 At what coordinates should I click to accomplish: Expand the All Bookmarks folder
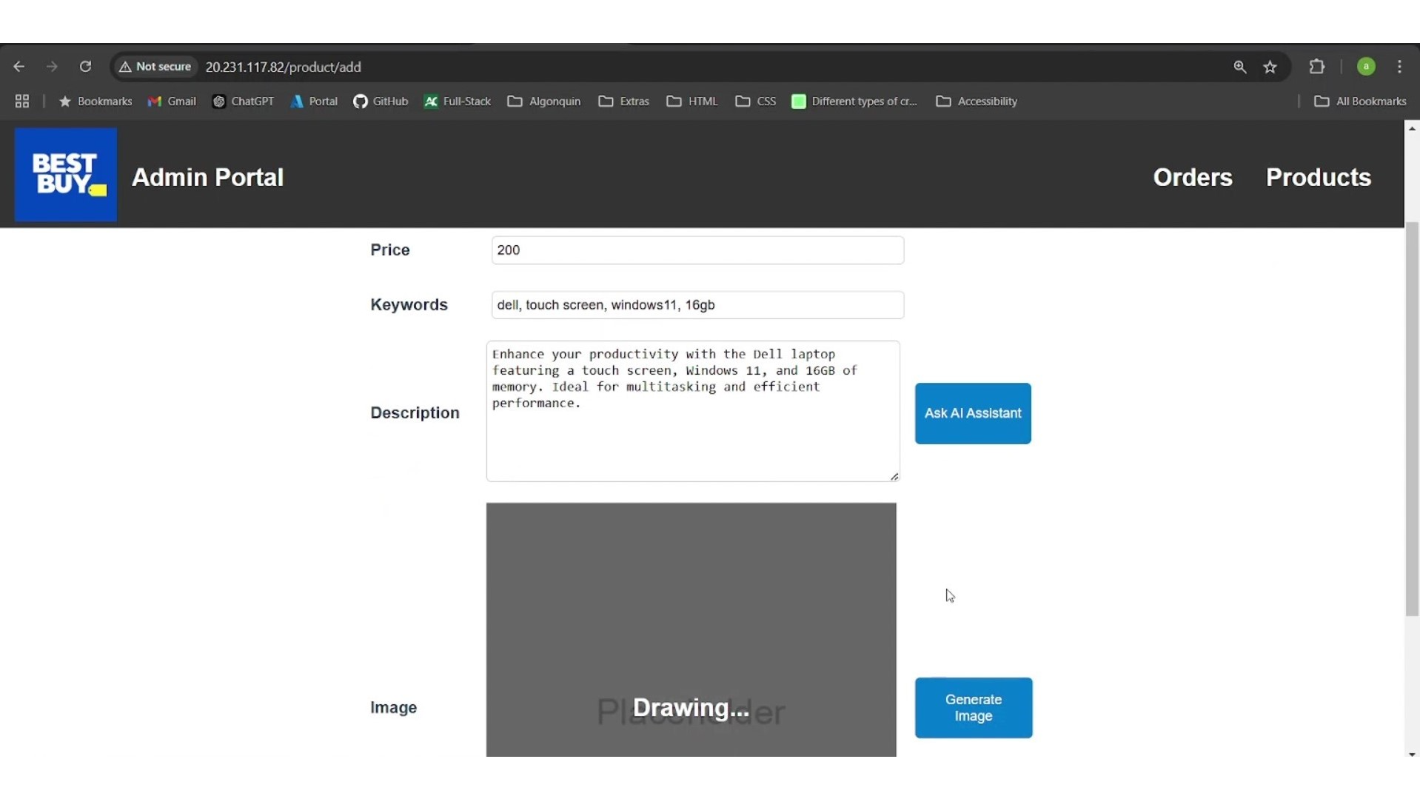click(x=1360, y=101)
